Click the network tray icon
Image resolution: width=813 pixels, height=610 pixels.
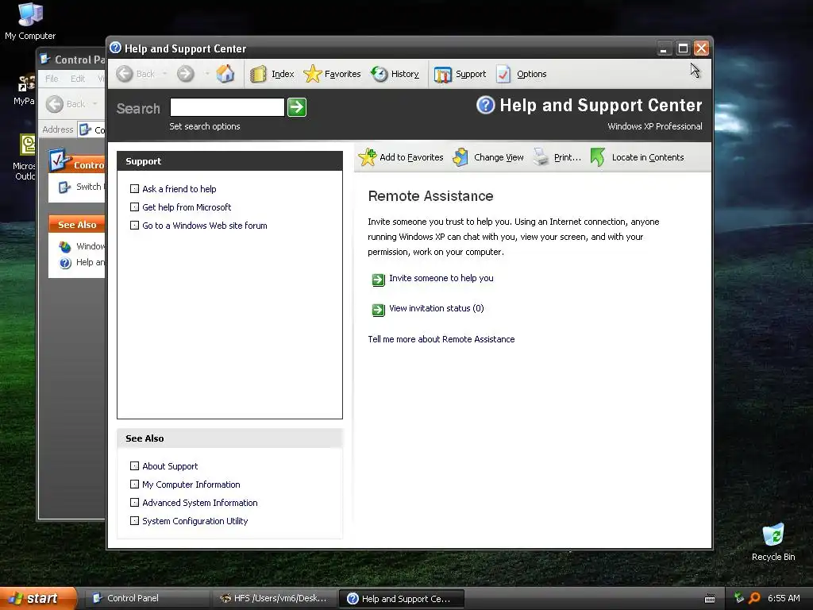[x=739, y=598]
